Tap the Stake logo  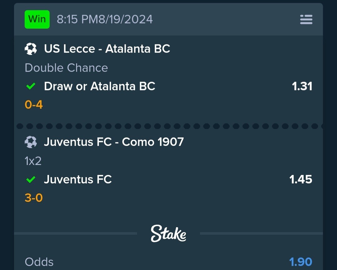(168, 233)
